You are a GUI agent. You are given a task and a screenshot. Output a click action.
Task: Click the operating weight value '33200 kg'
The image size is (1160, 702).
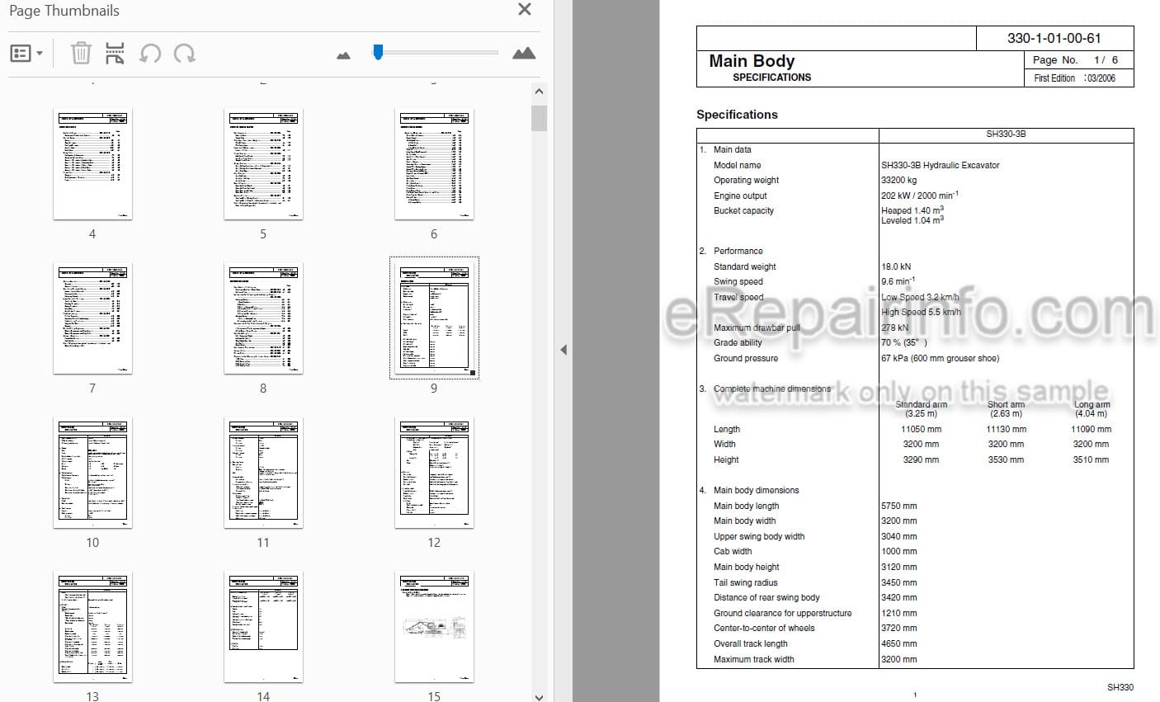tap(898, 180)
